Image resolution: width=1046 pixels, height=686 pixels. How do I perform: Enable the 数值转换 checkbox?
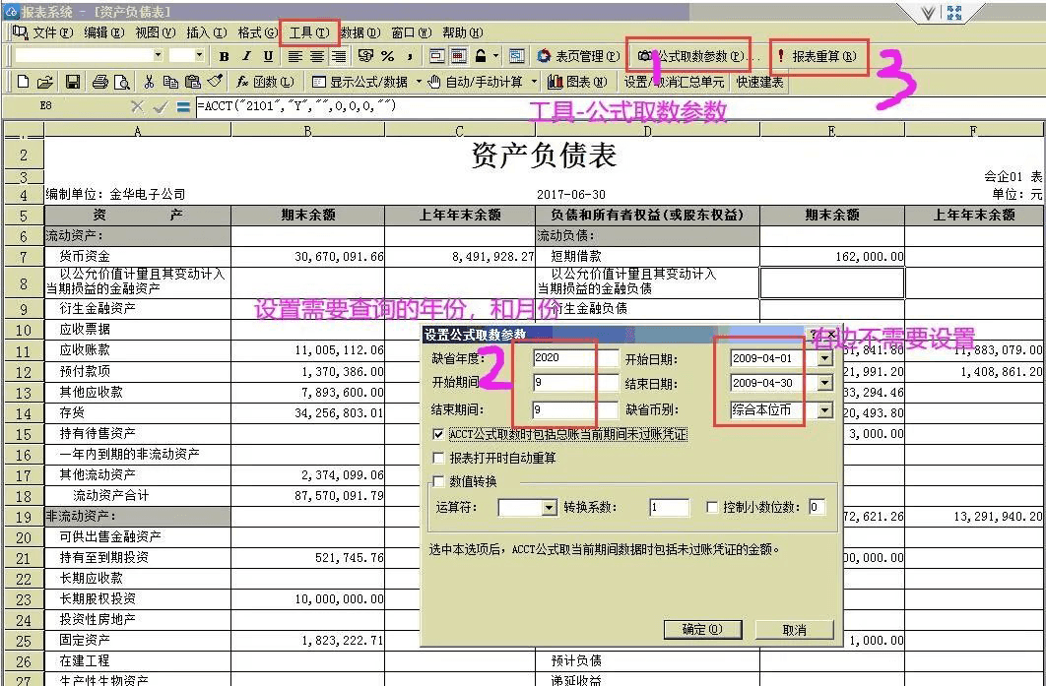(437, 480)
